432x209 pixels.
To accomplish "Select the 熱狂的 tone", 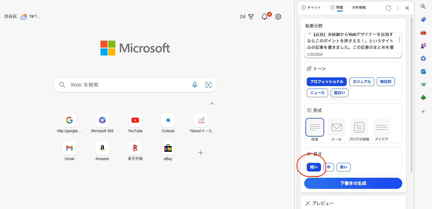I will pyautogui.click(x=386, y=82).
